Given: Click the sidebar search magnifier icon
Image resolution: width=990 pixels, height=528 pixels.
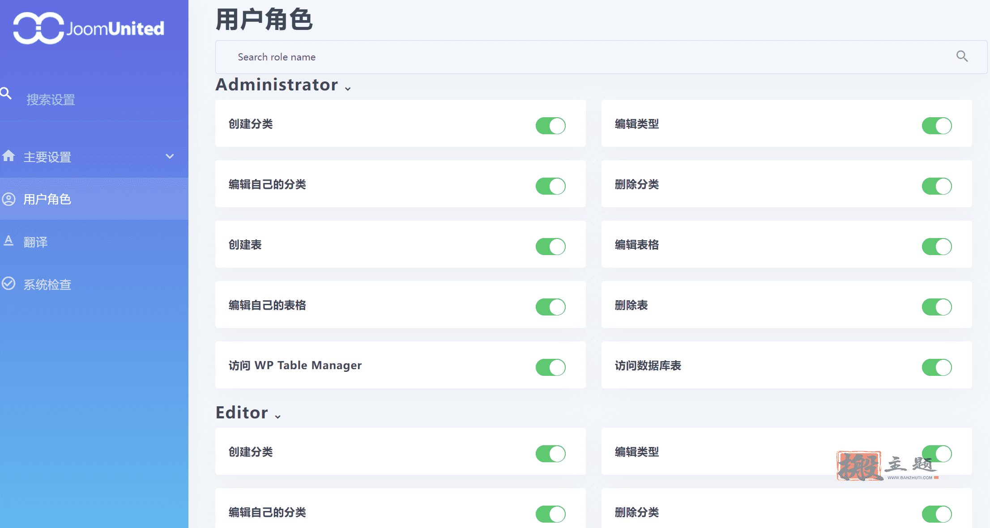Looking at the screenshot, I should point(6,93).
